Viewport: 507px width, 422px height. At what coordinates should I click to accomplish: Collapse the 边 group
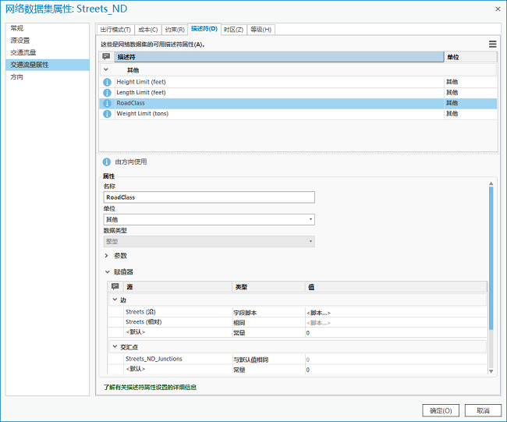pos(115,300)
